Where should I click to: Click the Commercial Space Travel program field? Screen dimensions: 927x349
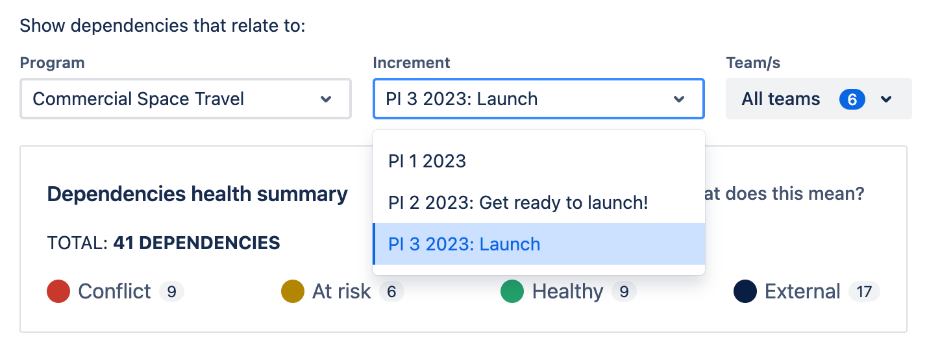(x=186, y=99)
